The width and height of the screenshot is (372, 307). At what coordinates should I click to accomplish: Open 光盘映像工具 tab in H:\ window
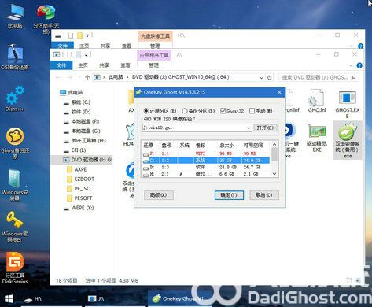coord(155,36)
